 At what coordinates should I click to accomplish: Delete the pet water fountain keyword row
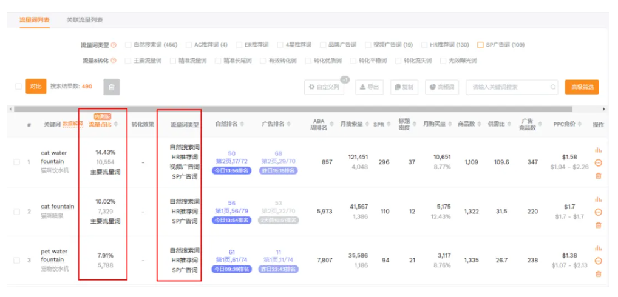pos(598,274)
